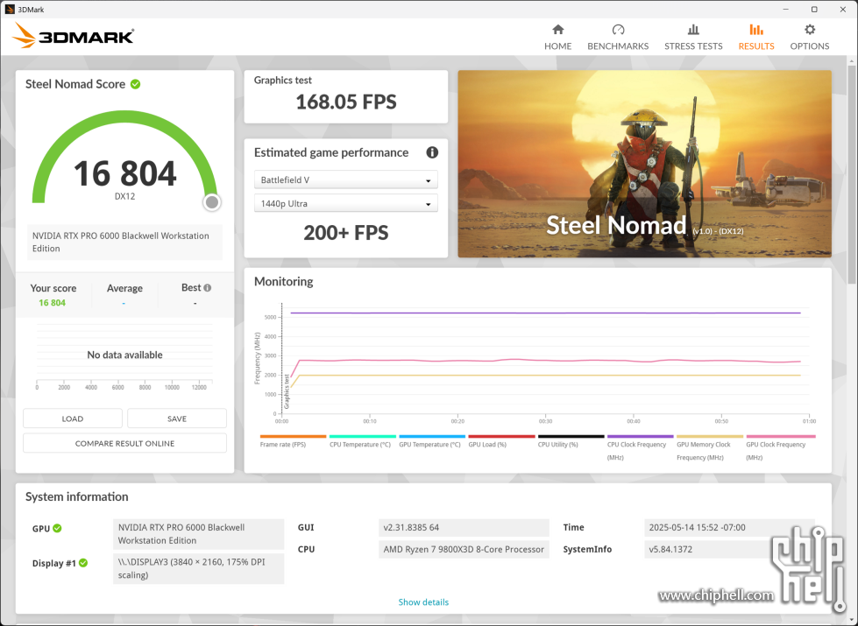Viewport: 858px width, 626px height.
Task: Toggle GPU Memory Clock Frequency legend swatch
Action: click(710, 436)
